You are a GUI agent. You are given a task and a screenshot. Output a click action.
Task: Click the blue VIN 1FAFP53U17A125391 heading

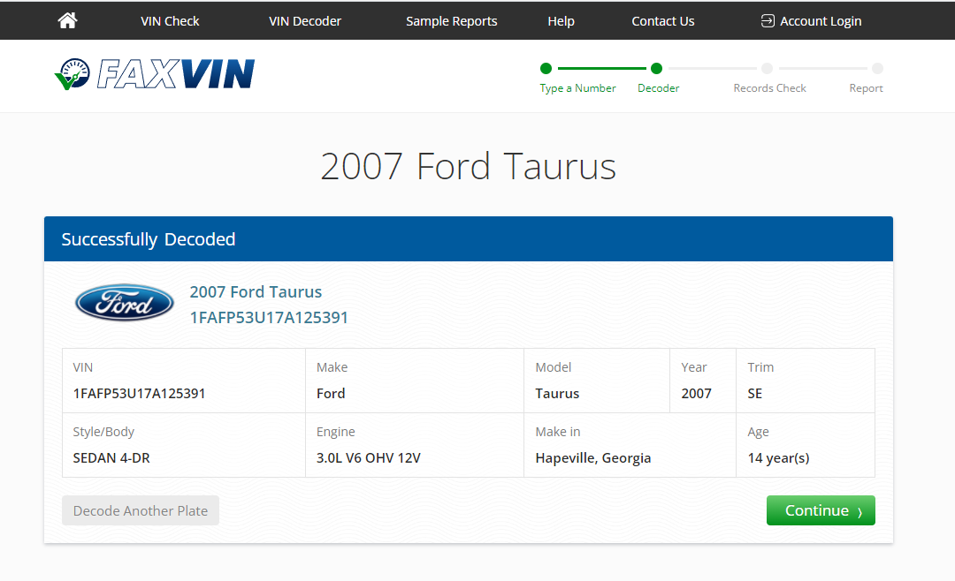269,318
